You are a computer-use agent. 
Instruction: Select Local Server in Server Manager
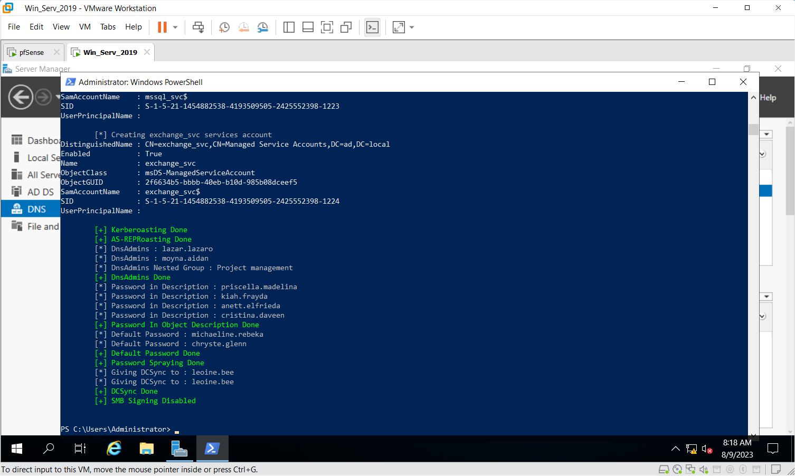[35, 158]
